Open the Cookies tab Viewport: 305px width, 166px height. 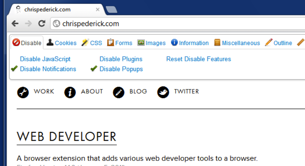62,43
